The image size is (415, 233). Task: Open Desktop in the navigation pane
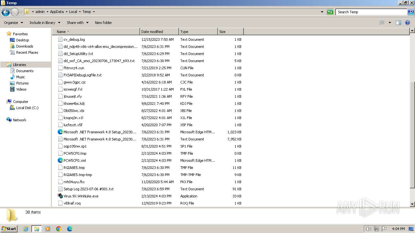(22, 40)
